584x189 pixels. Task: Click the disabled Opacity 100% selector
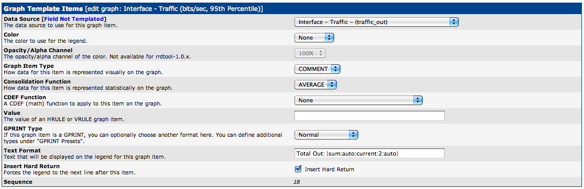(x=310, y=53)
